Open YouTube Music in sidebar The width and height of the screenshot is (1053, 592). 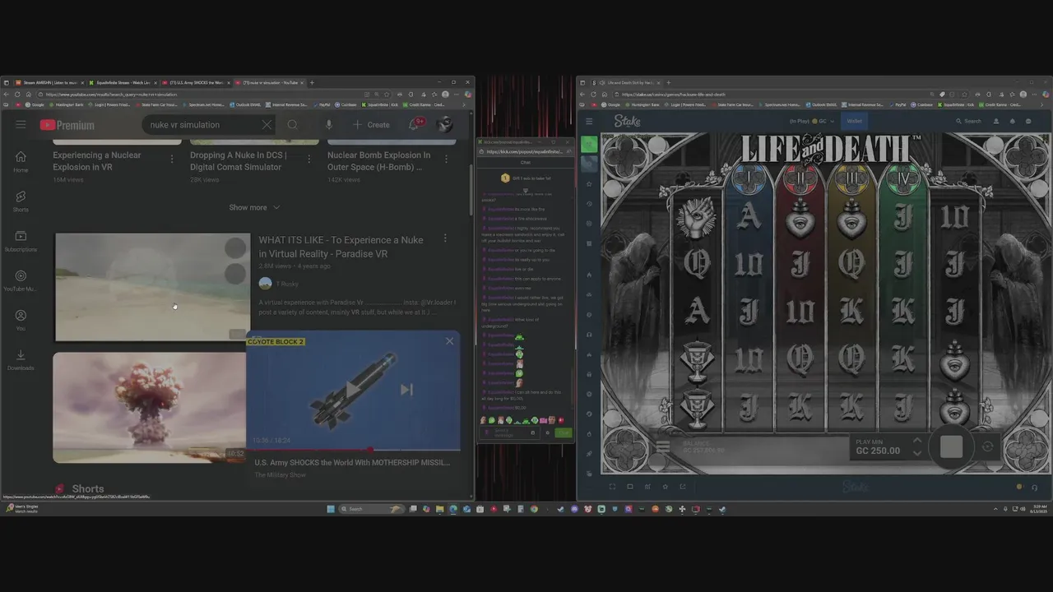(x=21, y=280)
